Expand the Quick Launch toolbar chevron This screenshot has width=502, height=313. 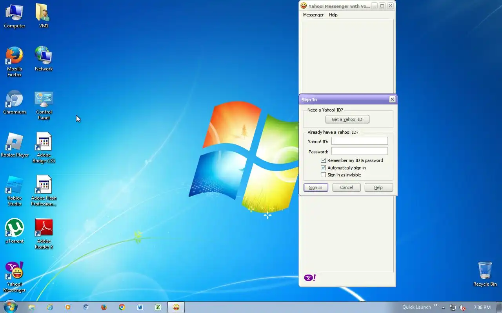tap(435, 306)
